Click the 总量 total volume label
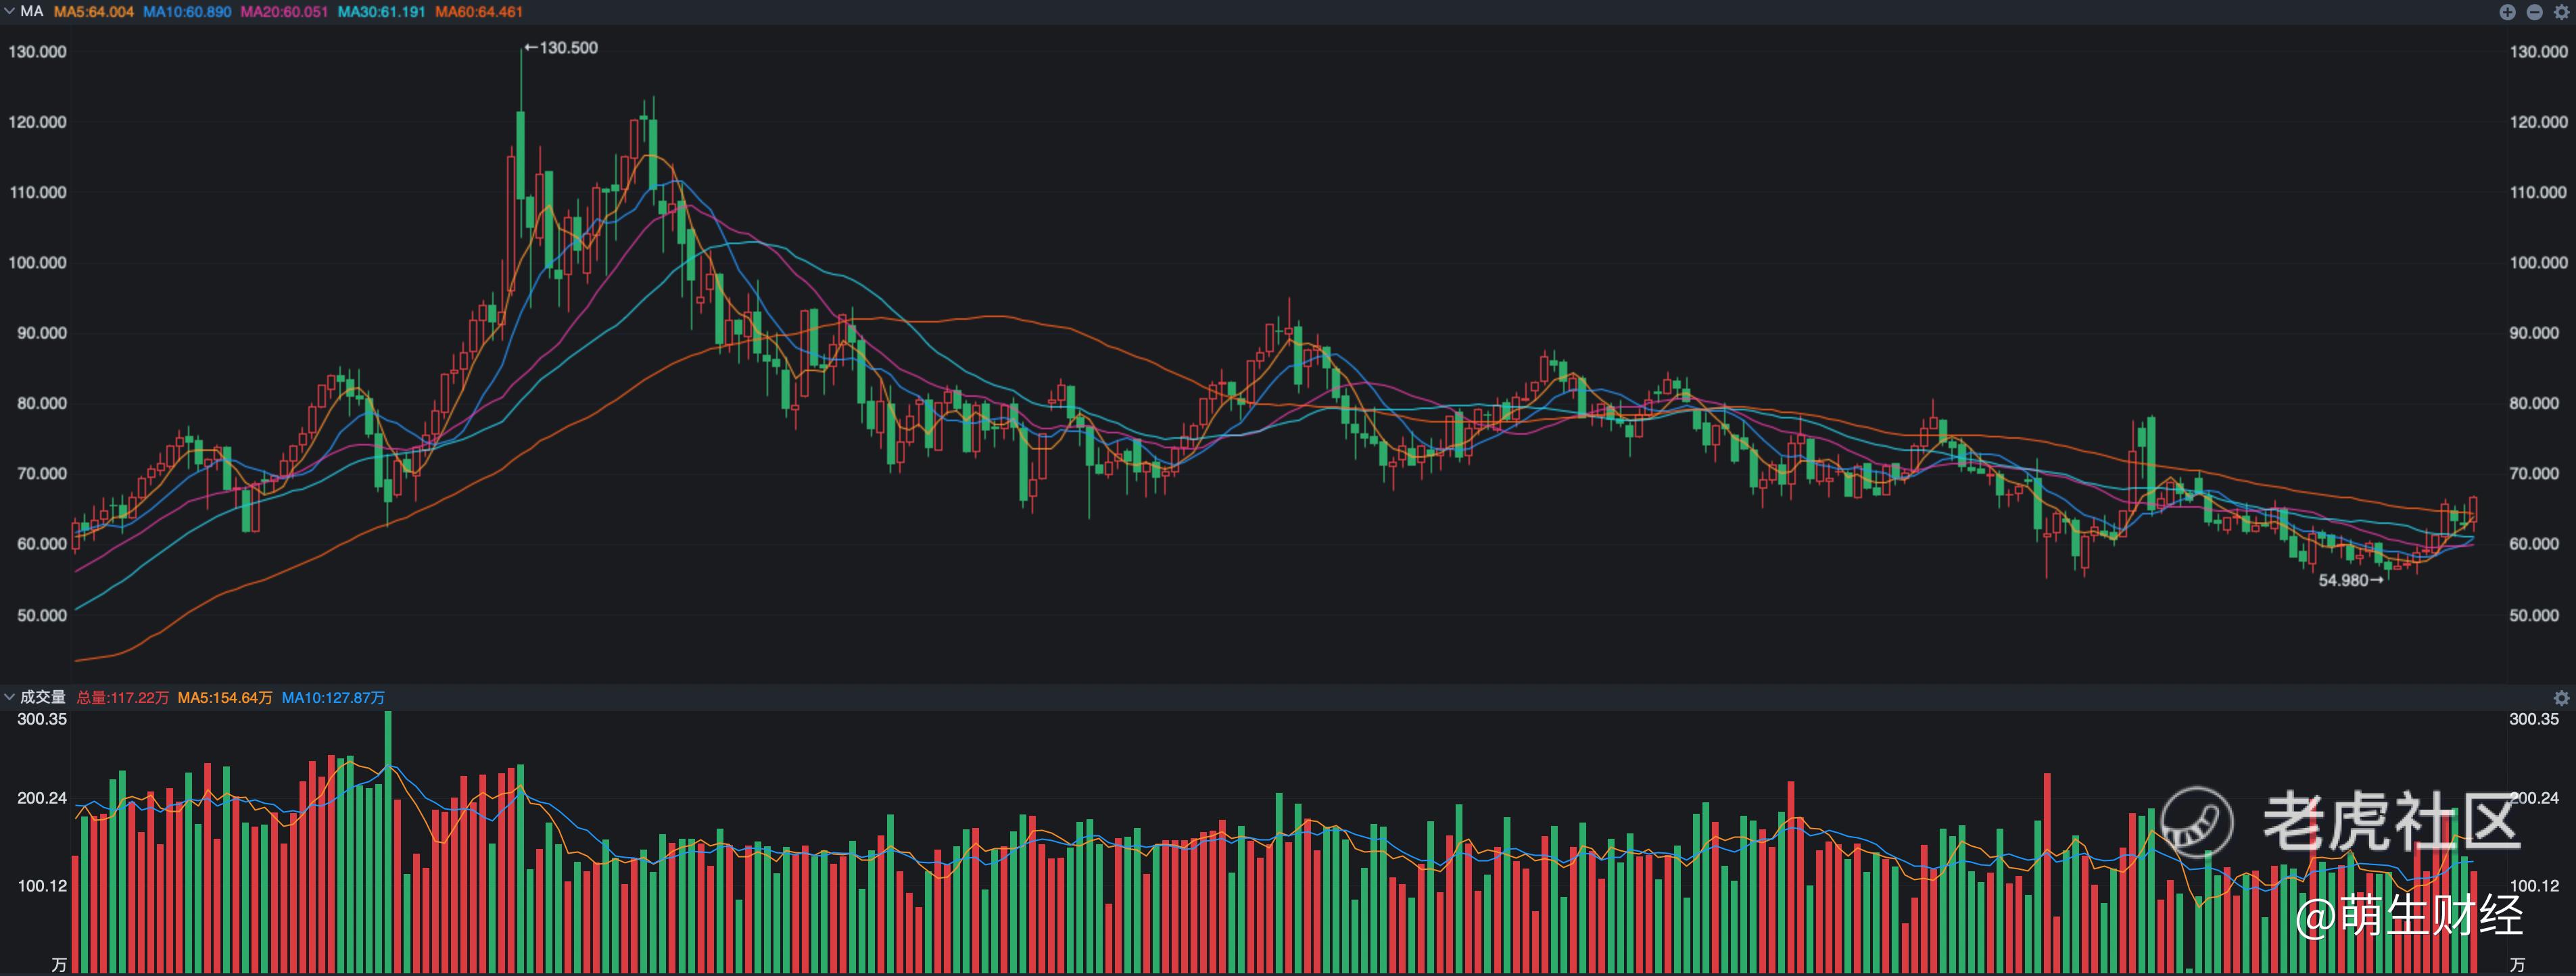 pos(122,698)
